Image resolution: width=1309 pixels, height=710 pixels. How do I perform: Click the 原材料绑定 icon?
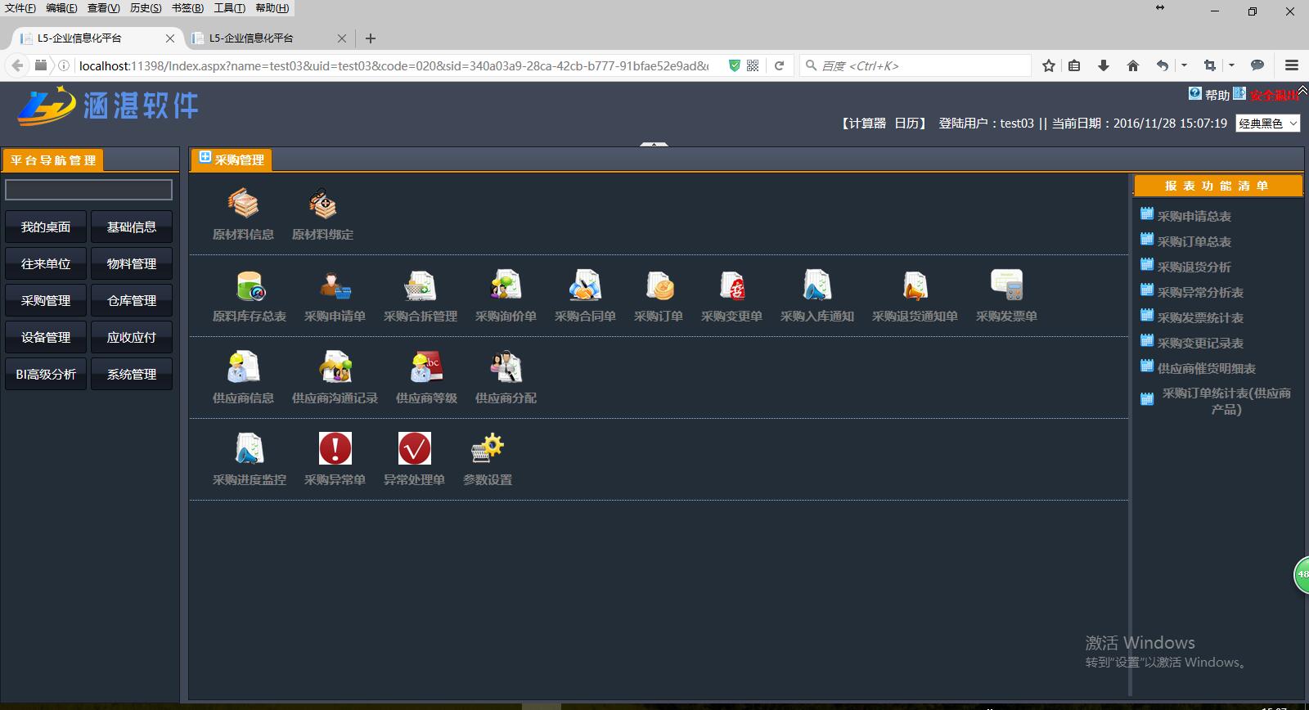322,204
